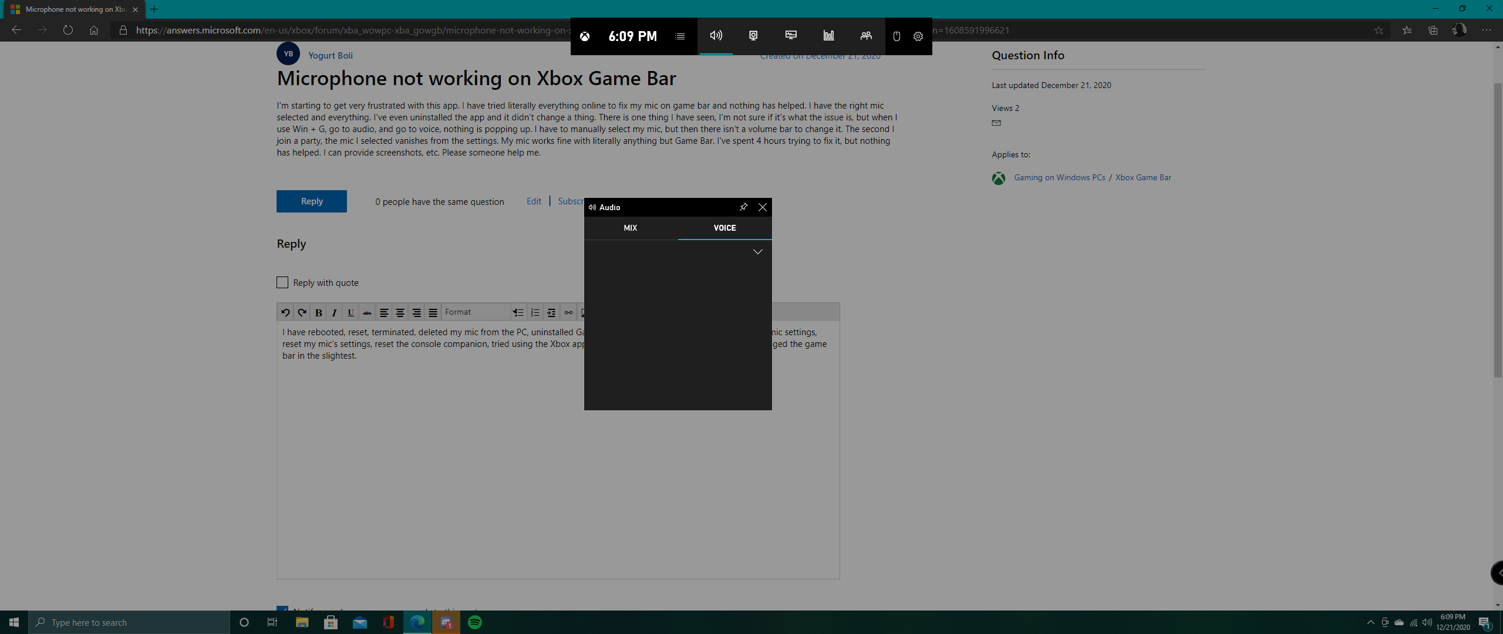This screenshot has width=1503, height=634.
Task: Align text right
Action: point(417,312)
